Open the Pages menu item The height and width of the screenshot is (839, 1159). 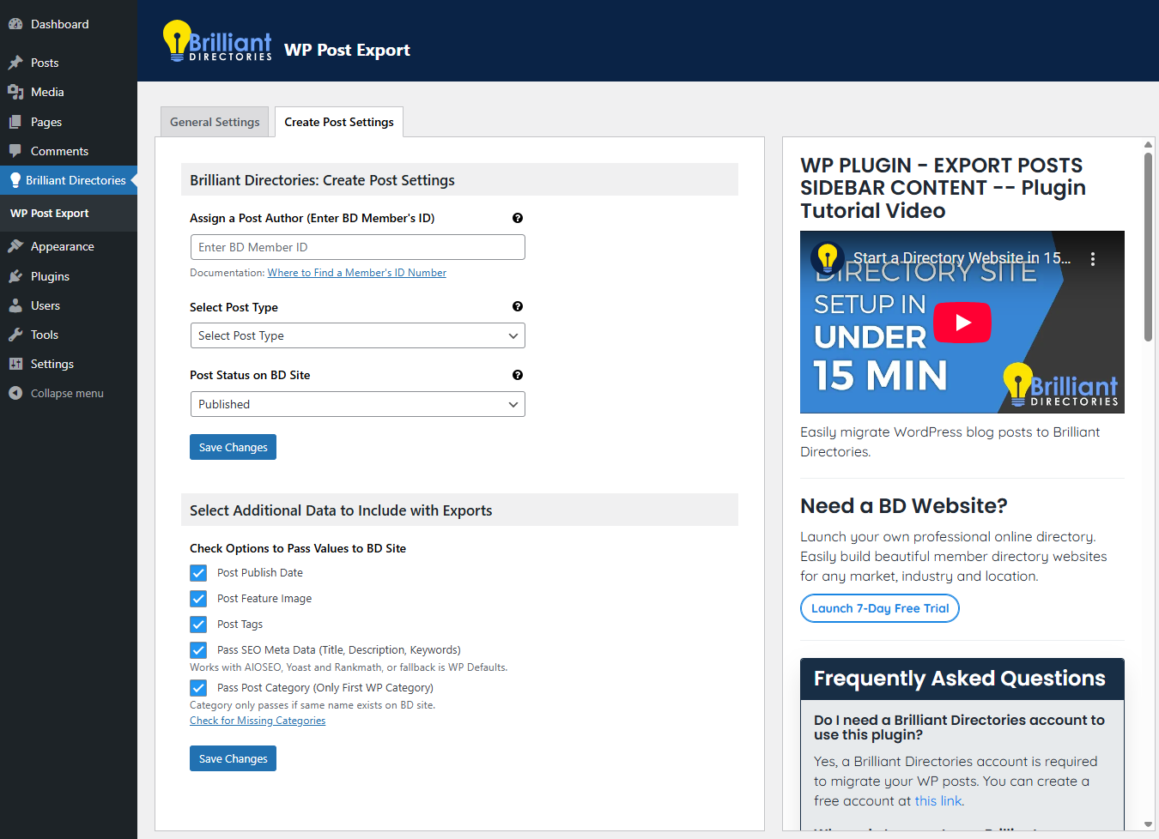click(x=69, y=122)
